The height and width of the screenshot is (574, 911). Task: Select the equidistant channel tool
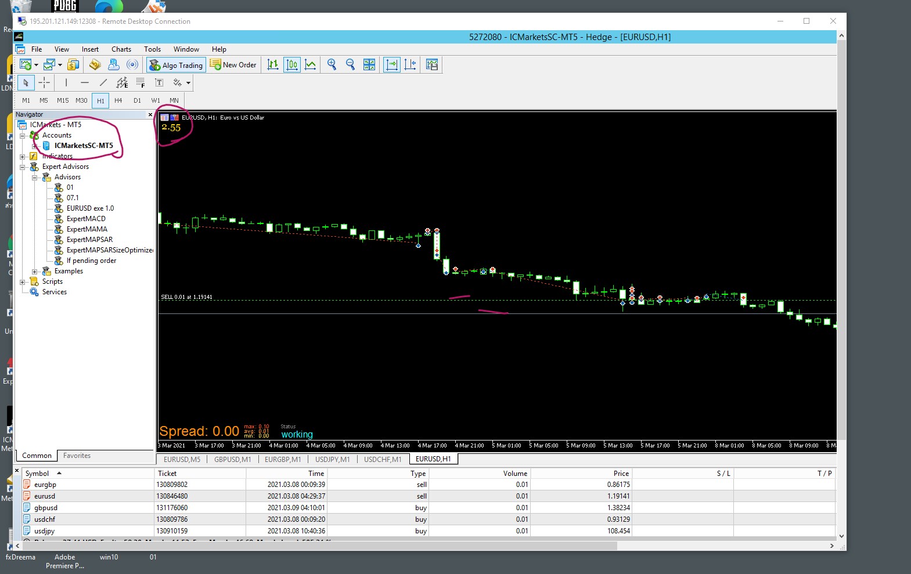(x=122, y=83)
